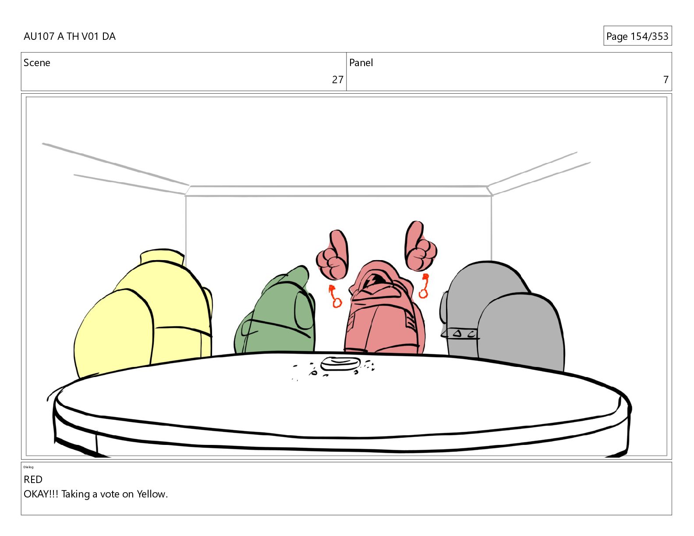Click scene number 27

(x=337, y=80)
